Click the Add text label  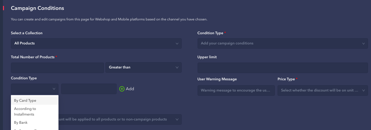[130, 89]
